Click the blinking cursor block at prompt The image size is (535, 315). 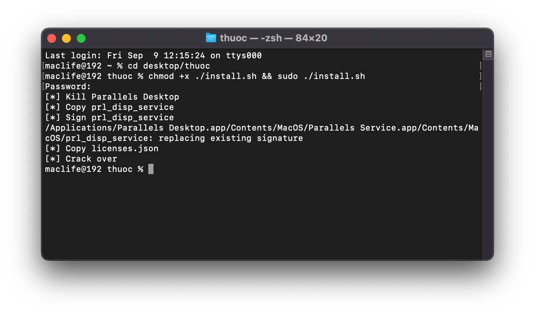pos(151,169)
